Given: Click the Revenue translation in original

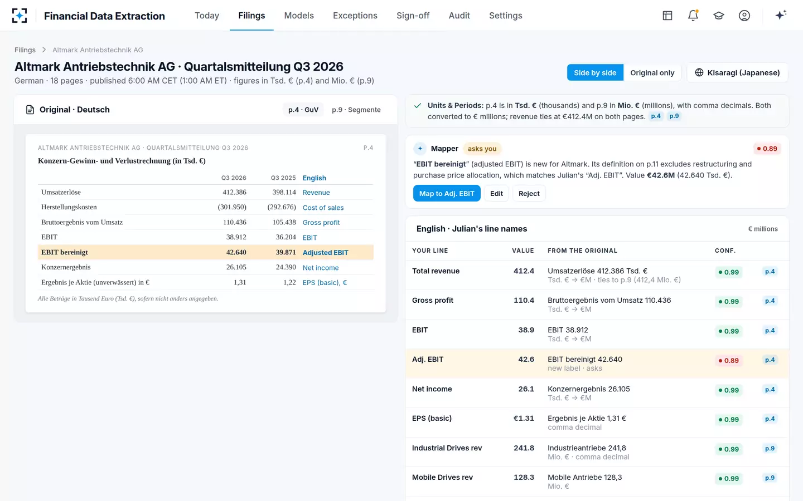Looking at the screenshot, I should coord(316,193).
